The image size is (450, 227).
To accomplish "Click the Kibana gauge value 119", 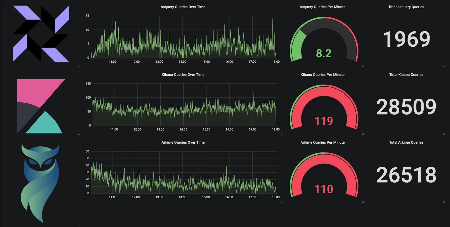I will 324,121.
